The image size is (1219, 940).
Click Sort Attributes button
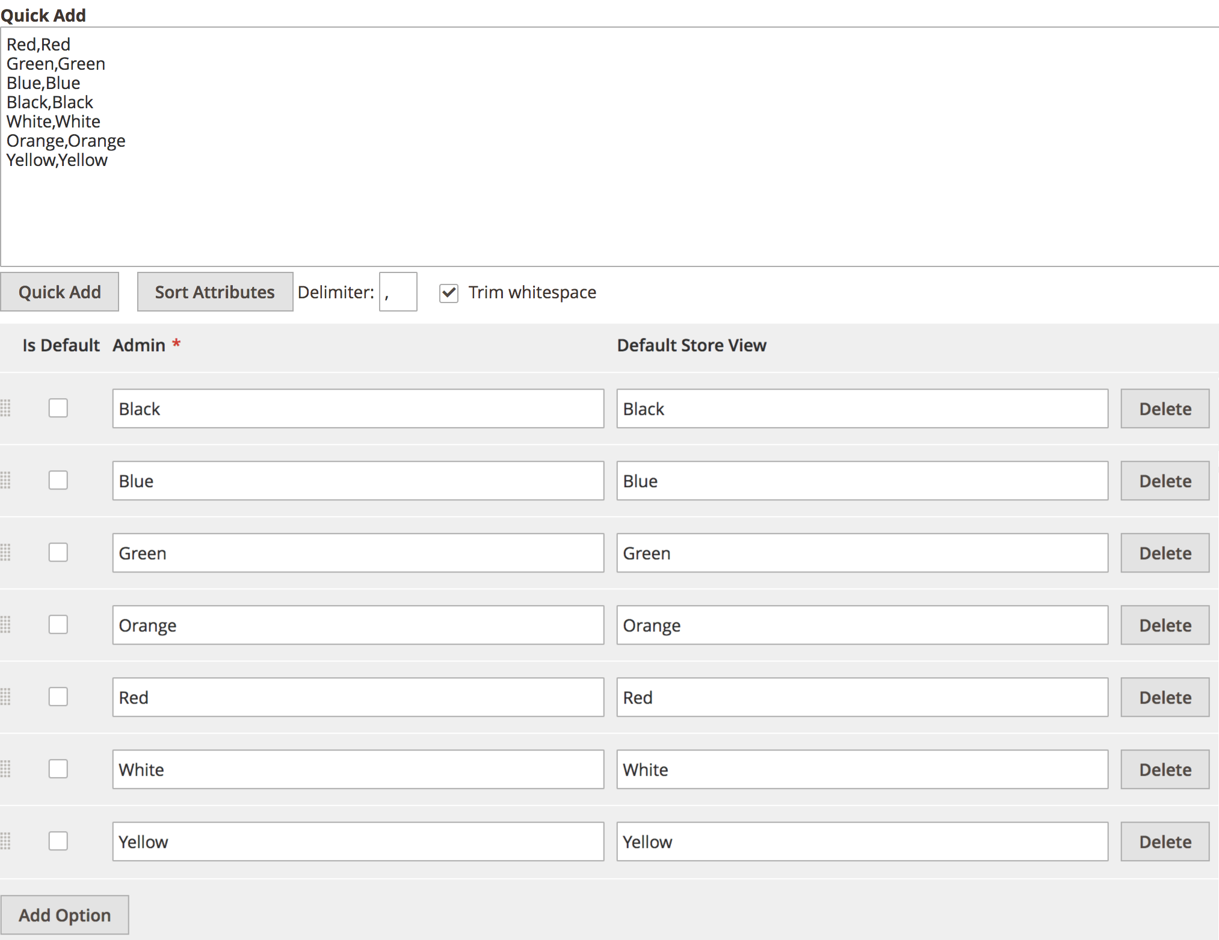pyautogui.click(x=215, y=292)
